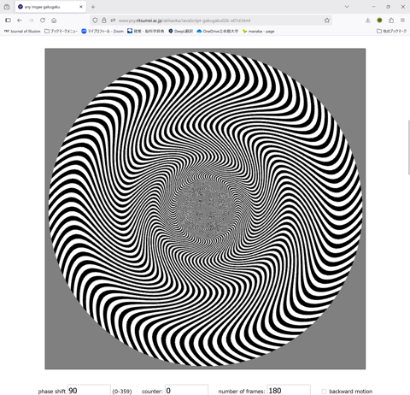
Task: Open the Journal of Illusion bookmark
Action: pos(22,31)
